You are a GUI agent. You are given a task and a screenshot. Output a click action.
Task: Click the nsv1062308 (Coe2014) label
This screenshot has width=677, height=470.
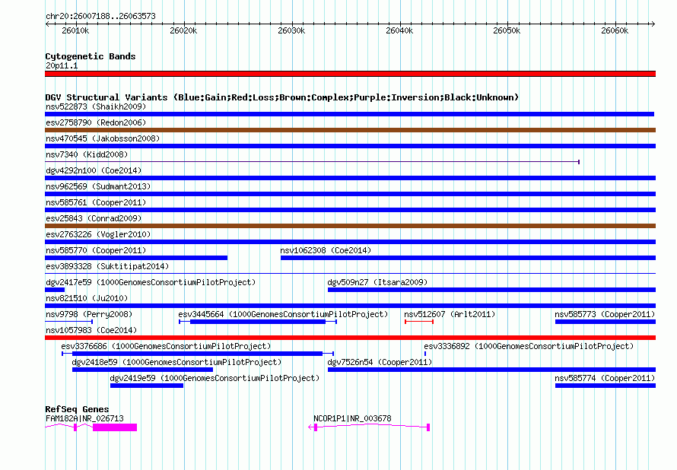(326, 250)
